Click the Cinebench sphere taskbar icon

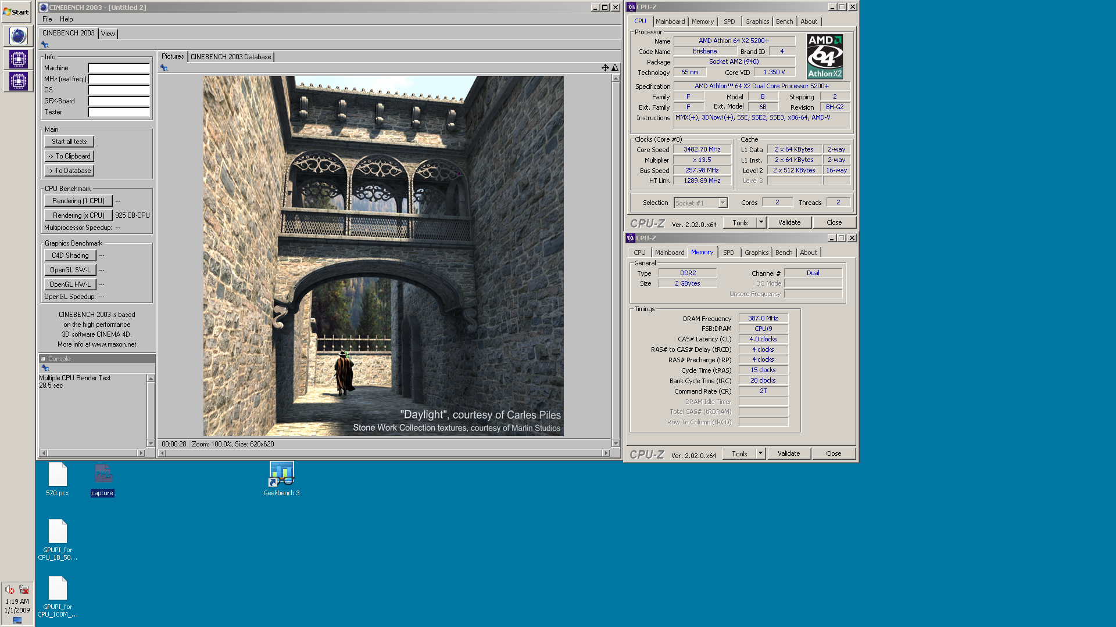pyautogui.click(x=18, y=36)
